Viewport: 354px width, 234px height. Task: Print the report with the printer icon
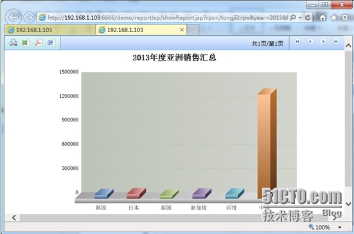pos(13,42)
